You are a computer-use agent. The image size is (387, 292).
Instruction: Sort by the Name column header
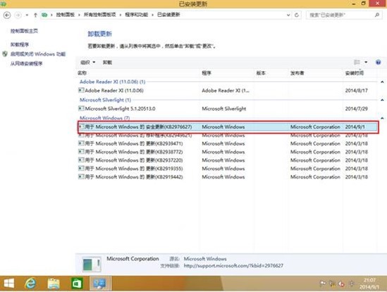pyautogui.click(x=82, y=73)
